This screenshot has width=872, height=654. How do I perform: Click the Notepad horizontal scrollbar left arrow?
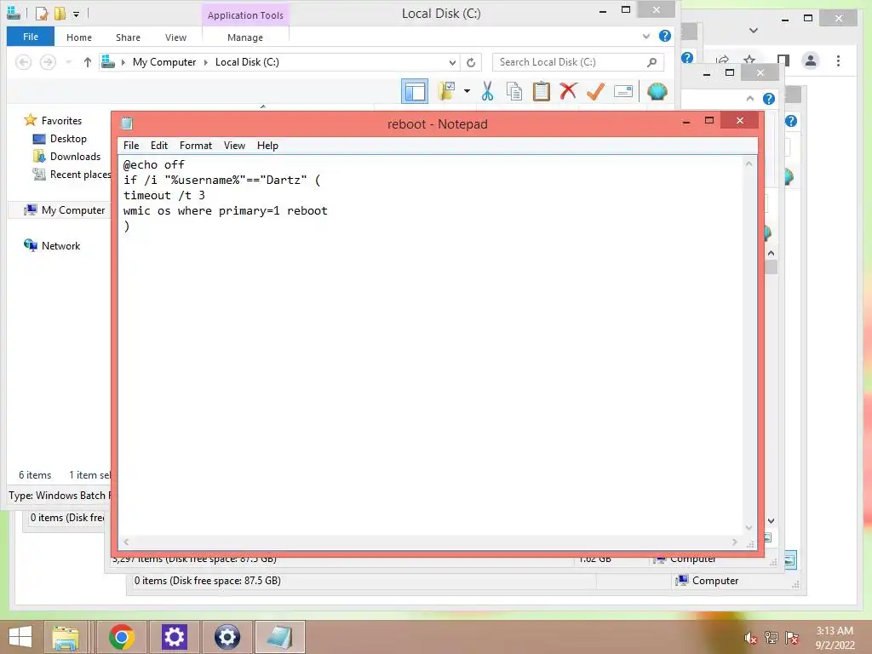[127, 542]
